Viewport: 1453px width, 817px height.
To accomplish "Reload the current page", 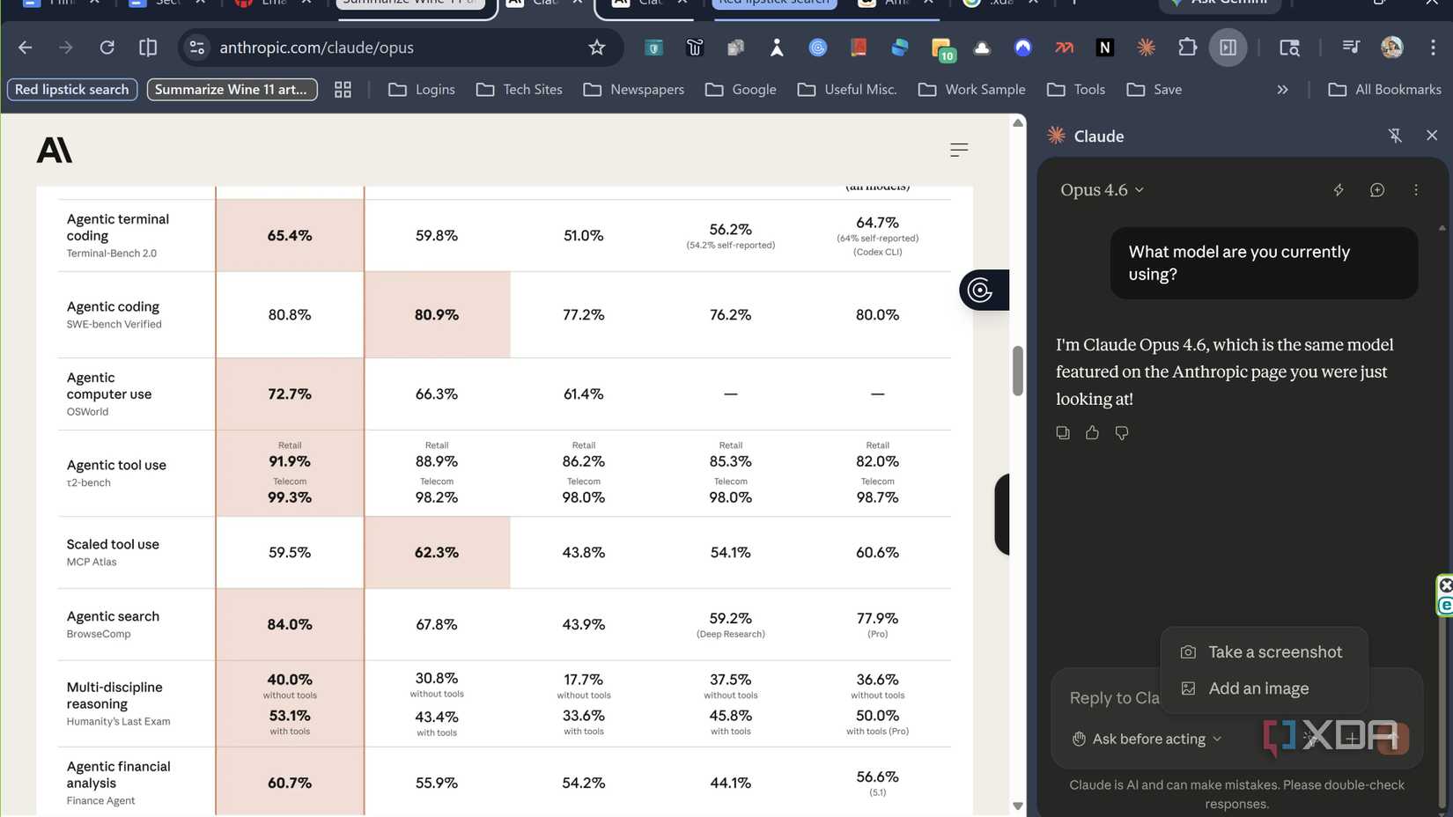I will click(x=107, y=48).
